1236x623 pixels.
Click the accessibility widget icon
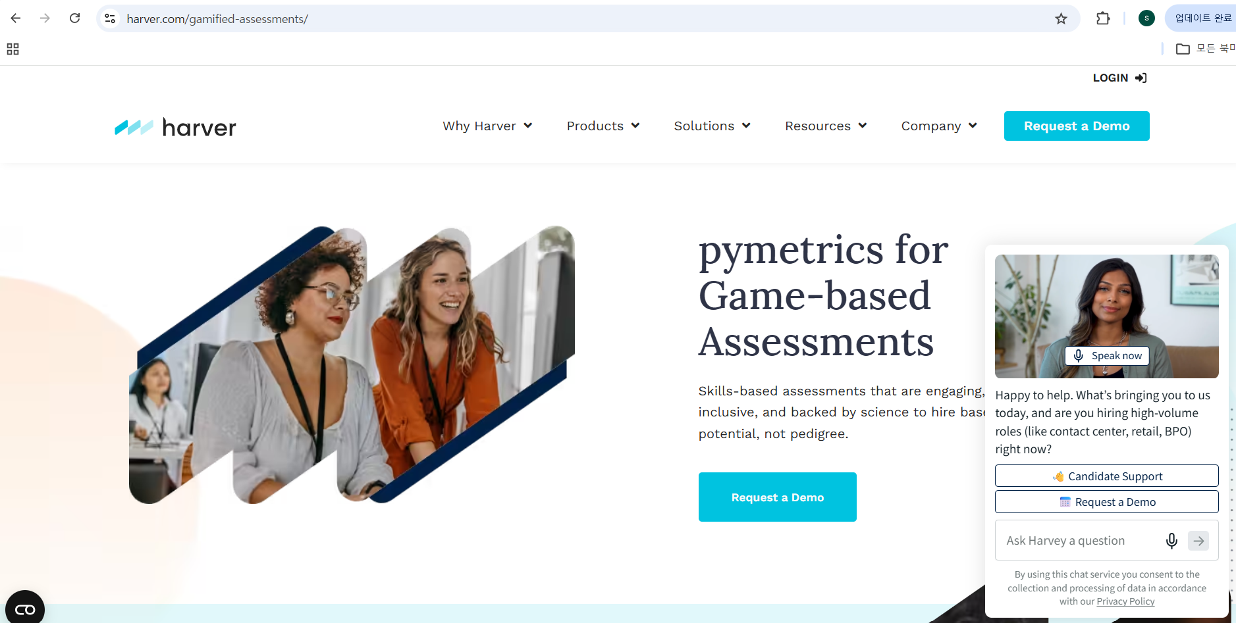pos(25,609)
